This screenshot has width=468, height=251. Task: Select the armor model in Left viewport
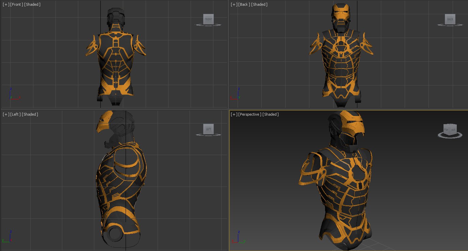122,179
